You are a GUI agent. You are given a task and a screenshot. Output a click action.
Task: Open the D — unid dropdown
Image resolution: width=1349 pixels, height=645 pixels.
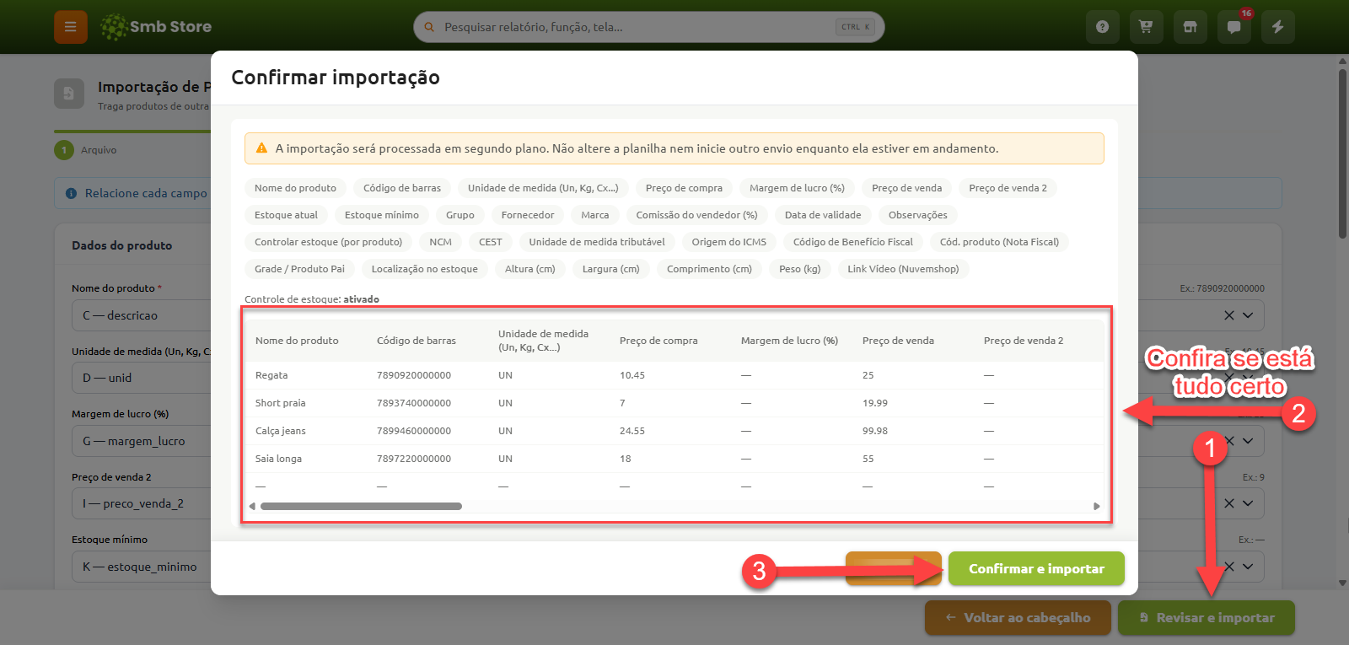[x=142, y=378]
